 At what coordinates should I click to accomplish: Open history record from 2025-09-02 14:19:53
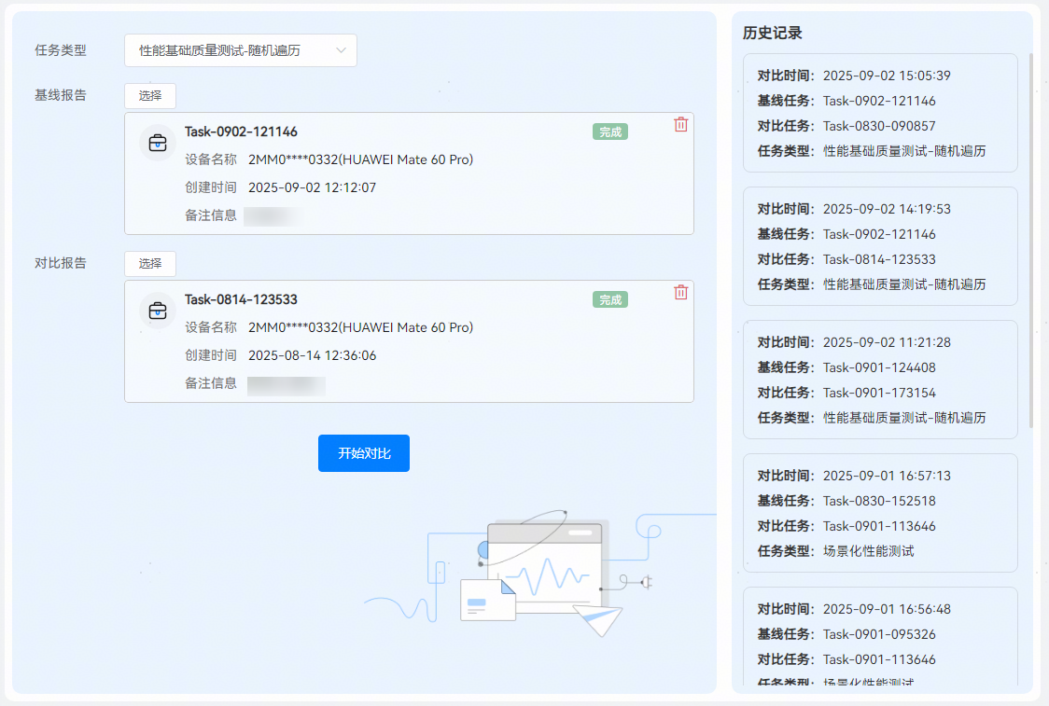(879, 246)
